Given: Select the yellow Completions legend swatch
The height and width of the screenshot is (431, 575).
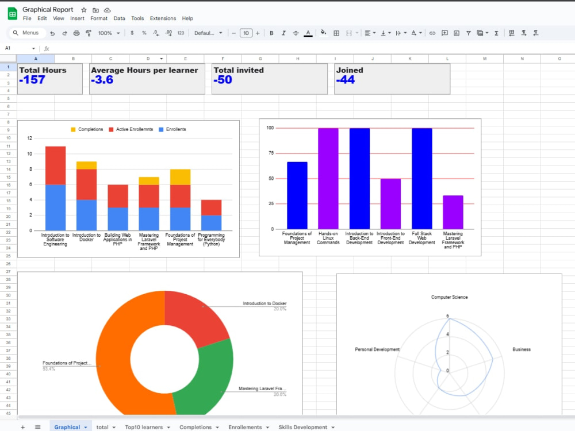Looking at the screenshot, I should point(73,129).
